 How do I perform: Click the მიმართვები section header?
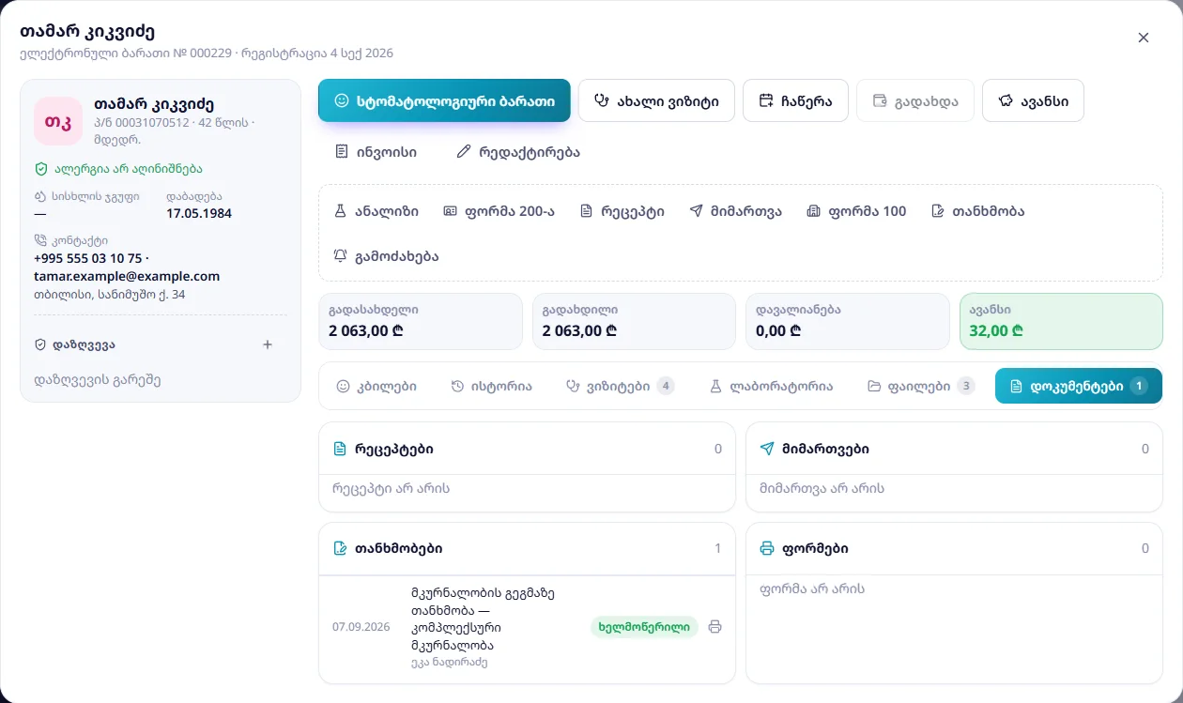coord(954,449)
